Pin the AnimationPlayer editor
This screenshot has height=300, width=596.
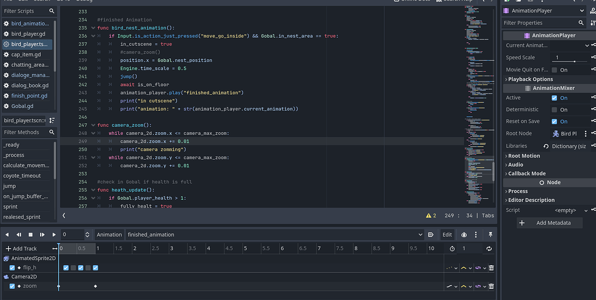coord(490,235)
